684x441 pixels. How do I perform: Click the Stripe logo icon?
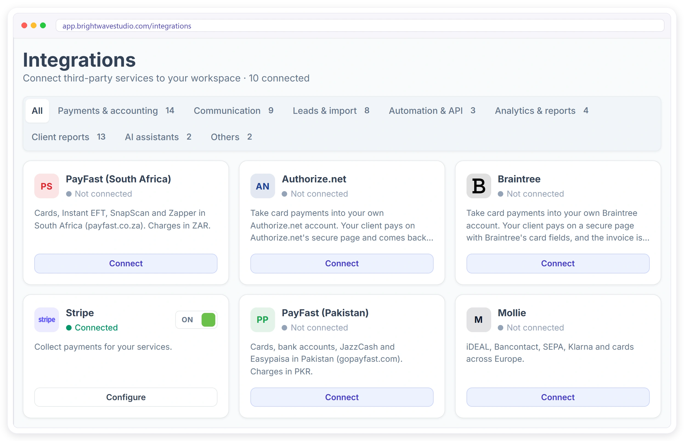[47, 320]
